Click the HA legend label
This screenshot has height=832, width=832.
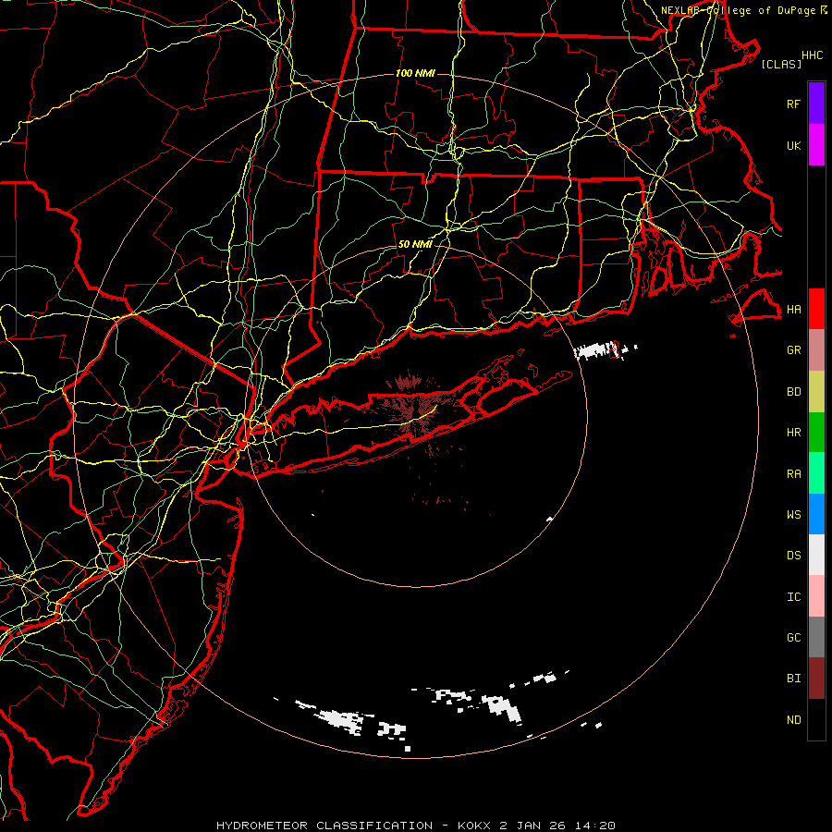[794, 309]
